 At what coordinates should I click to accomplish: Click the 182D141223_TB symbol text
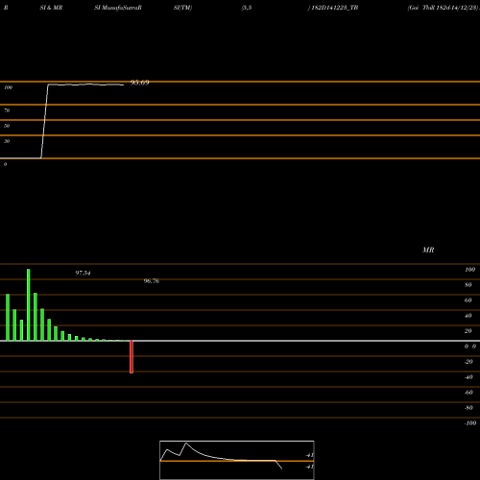pyautogui.click(x=335, y=8)
